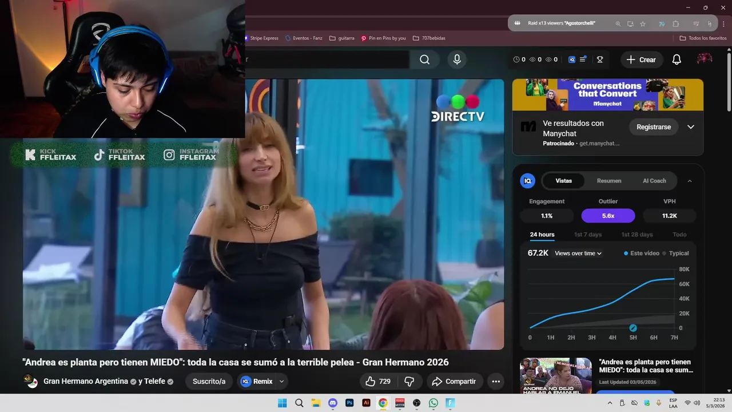Click the trophy icon in the header
This screenshot has width=732, height=412.
click(x=600, y=60)
